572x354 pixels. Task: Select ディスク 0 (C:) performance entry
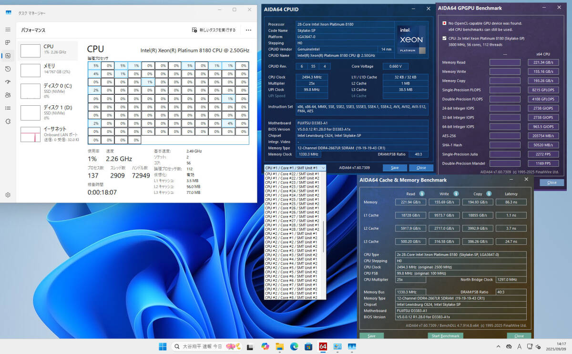48,91
